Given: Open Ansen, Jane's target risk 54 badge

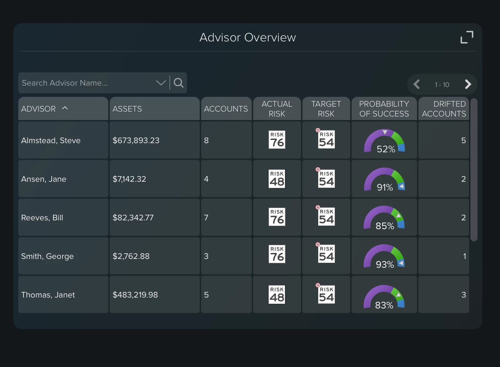Looking at the screenshot, I should 326,179.
